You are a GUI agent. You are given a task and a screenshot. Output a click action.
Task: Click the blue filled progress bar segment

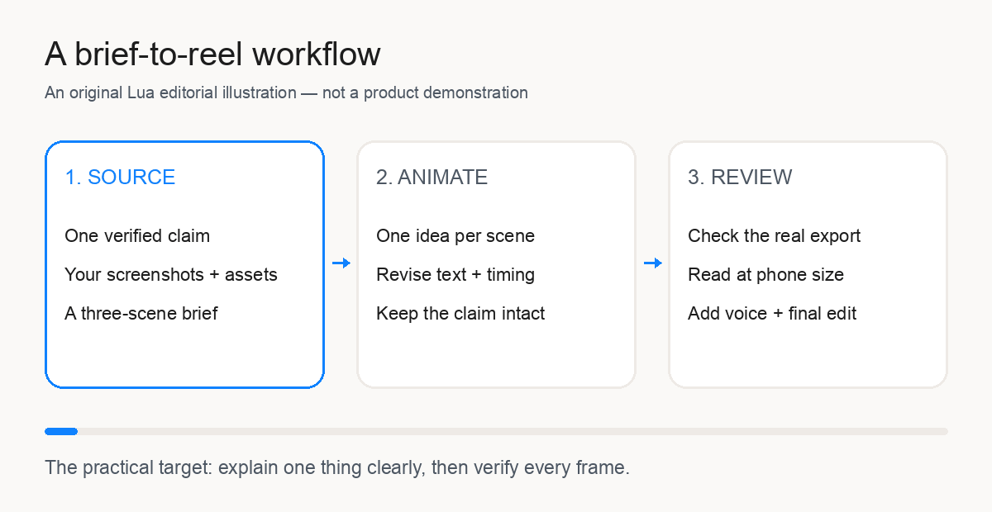[x=61, y=431]
